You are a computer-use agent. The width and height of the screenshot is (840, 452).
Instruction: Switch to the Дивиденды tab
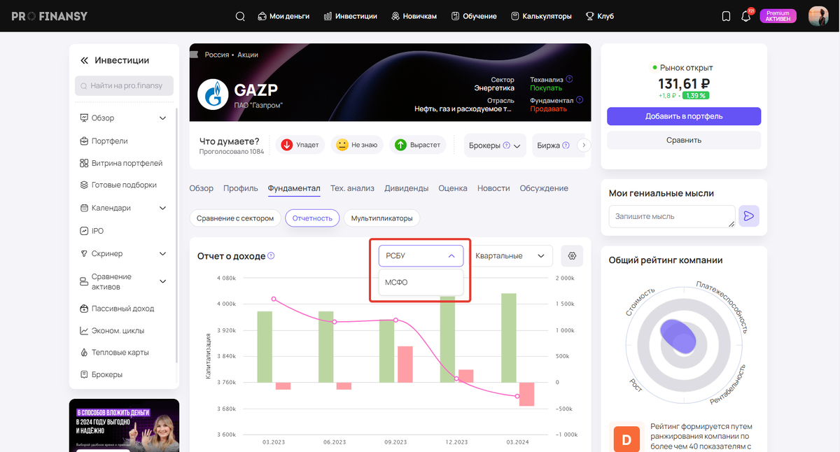pyautogui.click(x=407, y=188)
